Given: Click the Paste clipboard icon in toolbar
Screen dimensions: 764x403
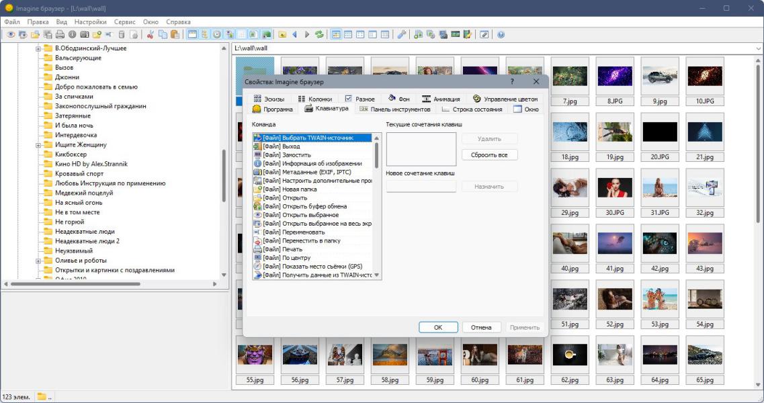Looking at the screenshot, I should [175, 34].
